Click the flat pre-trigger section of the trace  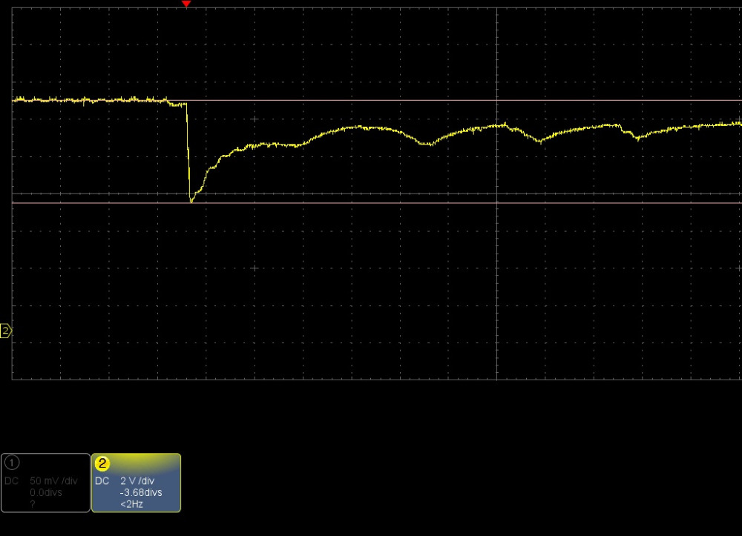[89, 99]
